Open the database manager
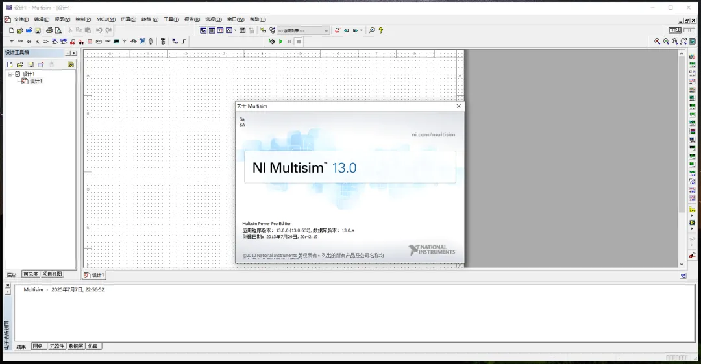The width and height of the screenshot is (701, 364). 272,30
